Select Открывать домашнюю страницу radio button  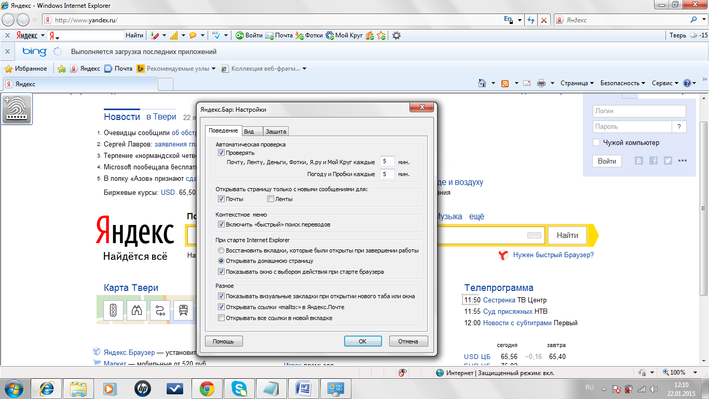click(221, 261)
